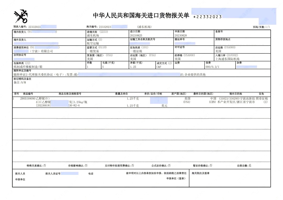
Task: Click the "特殊关系确认:否" confirmation text
Action: [x=36, y=165]
